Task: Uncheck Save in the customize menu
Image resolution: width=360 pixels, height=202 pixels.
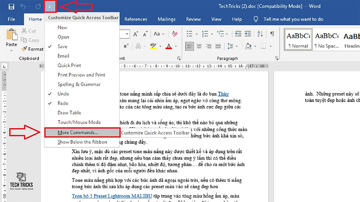Action: tap(82, 46)
